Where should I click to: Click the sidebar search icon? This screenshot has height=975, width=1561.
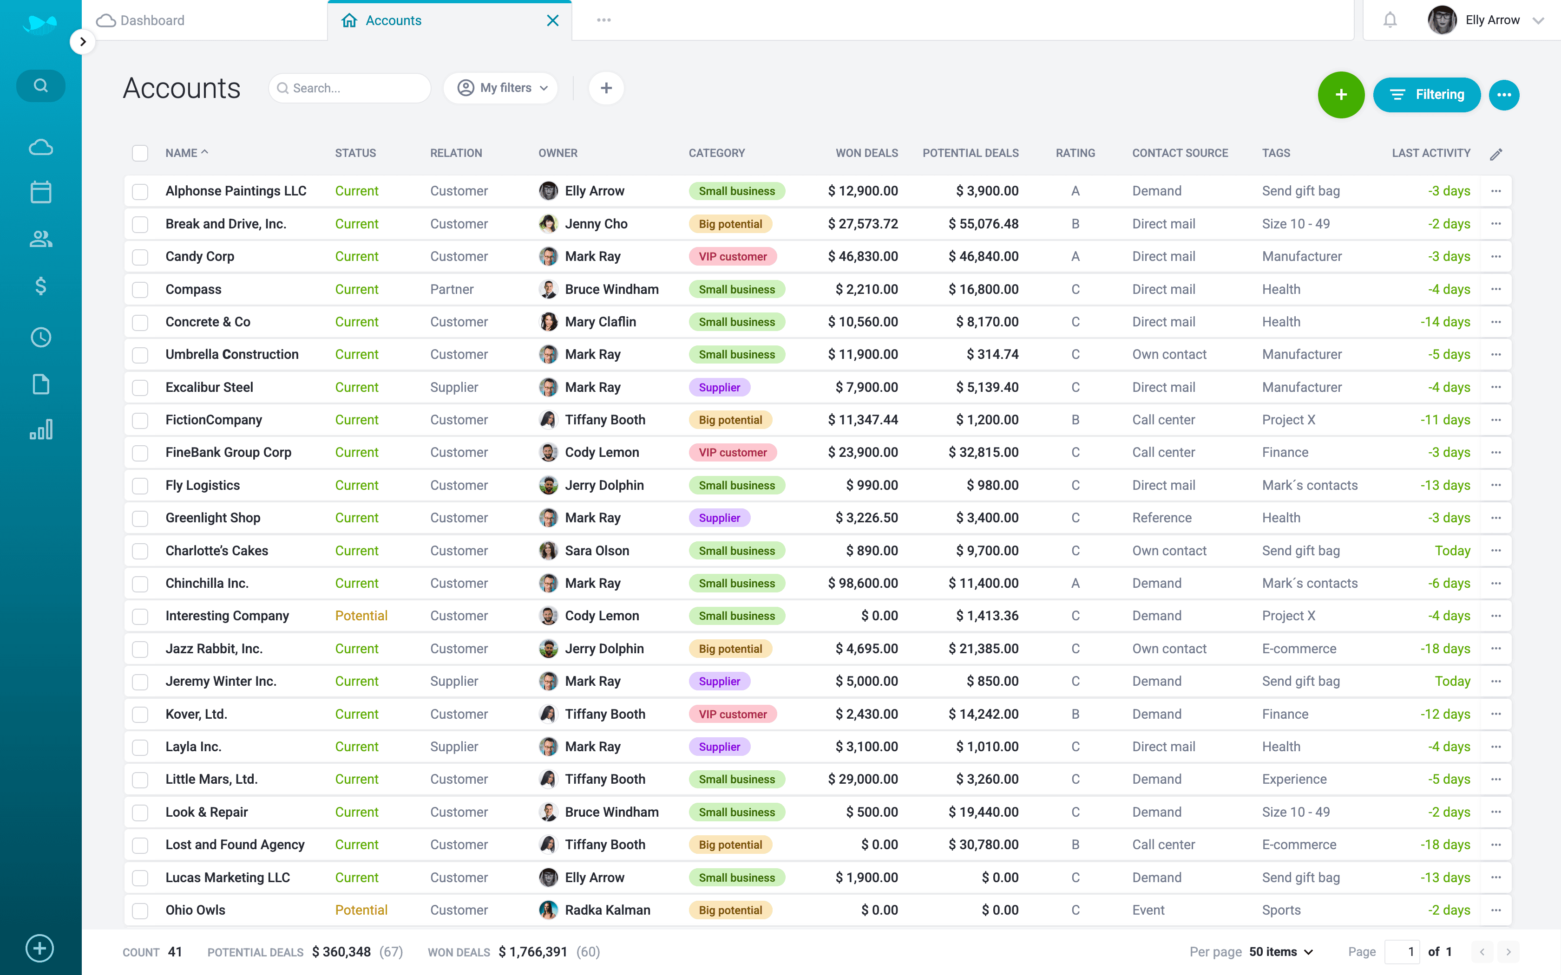tap(40, 86)
